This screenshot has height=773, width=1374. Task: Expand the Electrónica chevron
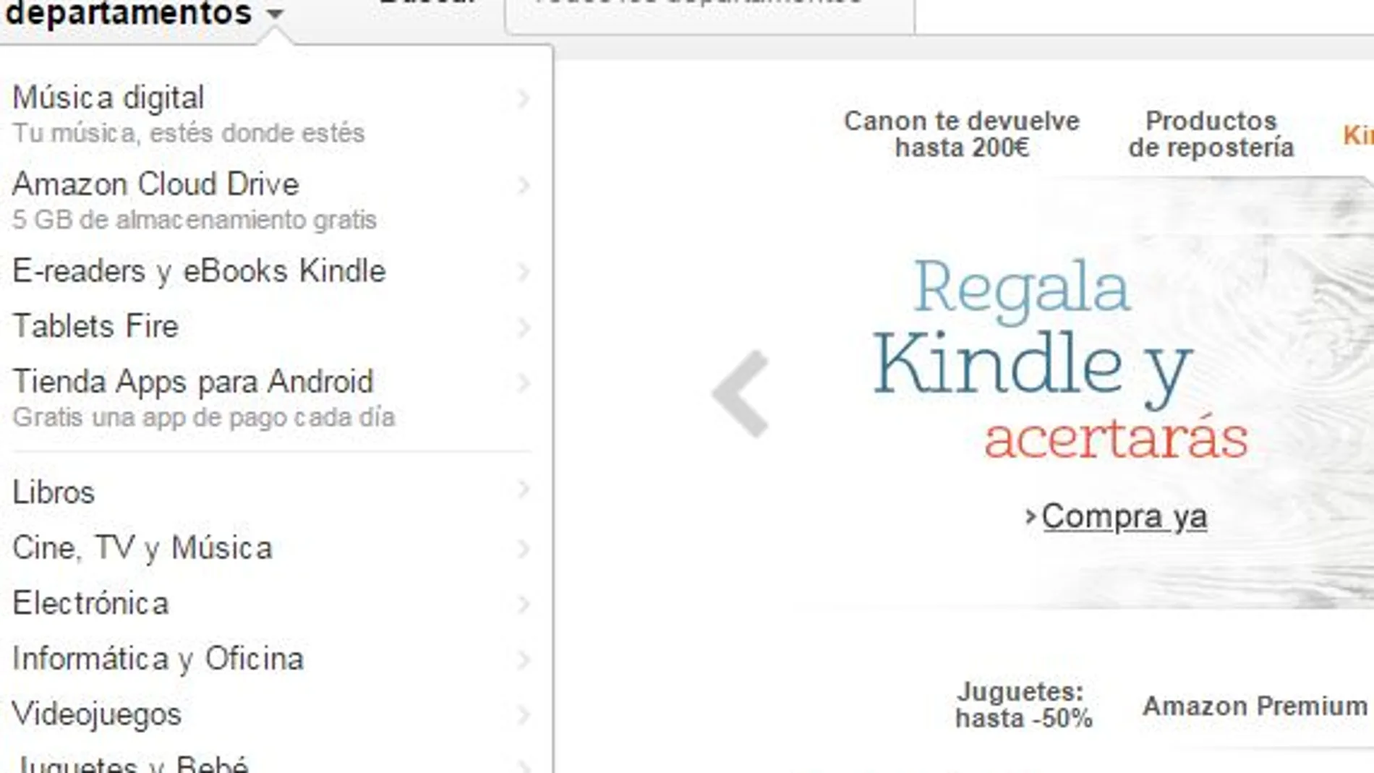point(524,604)
